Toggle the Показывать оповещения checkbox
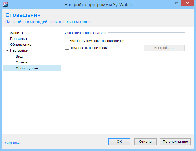 tap(67, 48)
